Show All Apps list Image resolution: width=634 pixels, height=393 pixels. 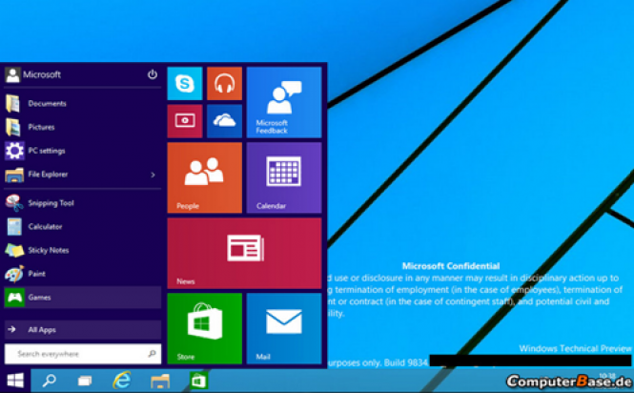[83, 330]
